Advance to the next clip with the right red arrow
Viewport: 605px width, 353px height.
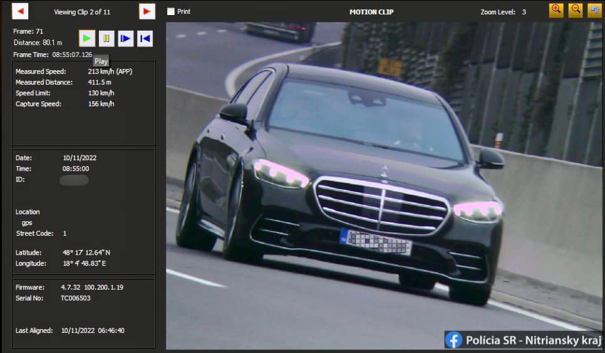(x=147, y=11)
